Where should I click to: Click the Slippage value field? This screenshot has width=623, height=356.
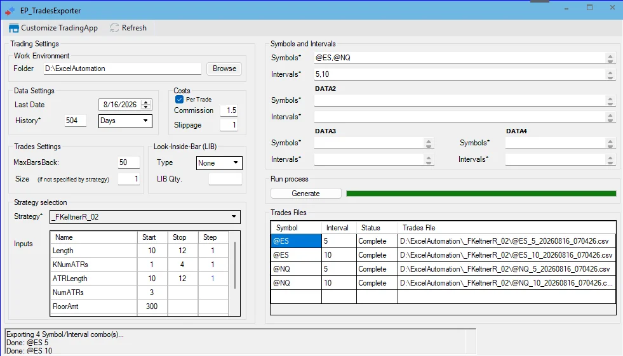point(229,125)
